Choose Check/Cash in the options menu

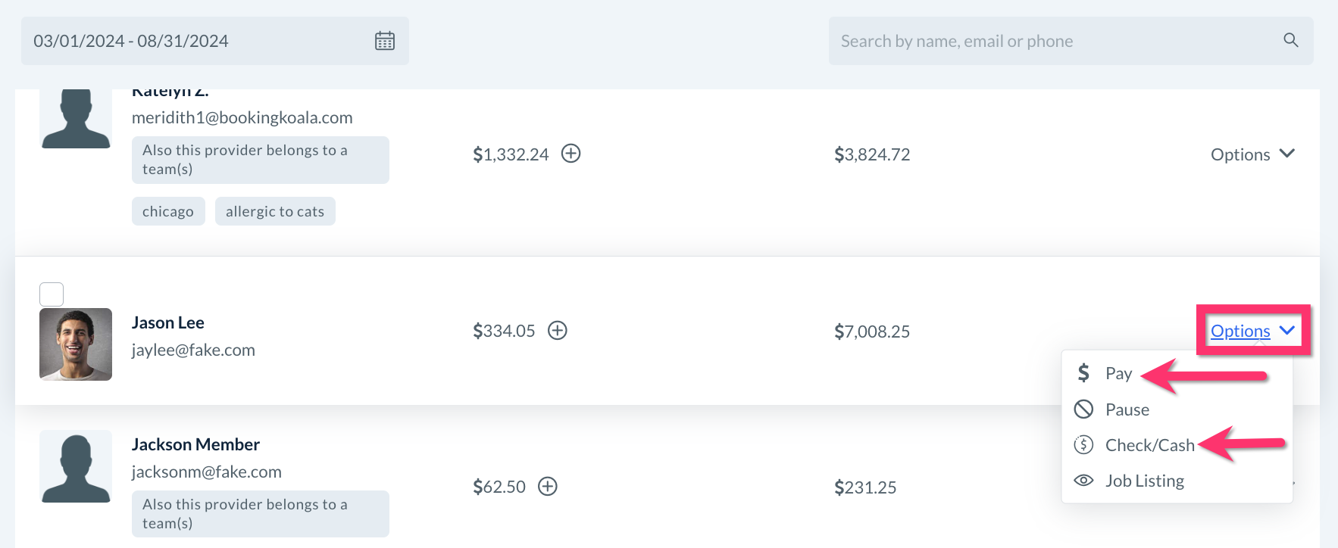point(1149,445)
